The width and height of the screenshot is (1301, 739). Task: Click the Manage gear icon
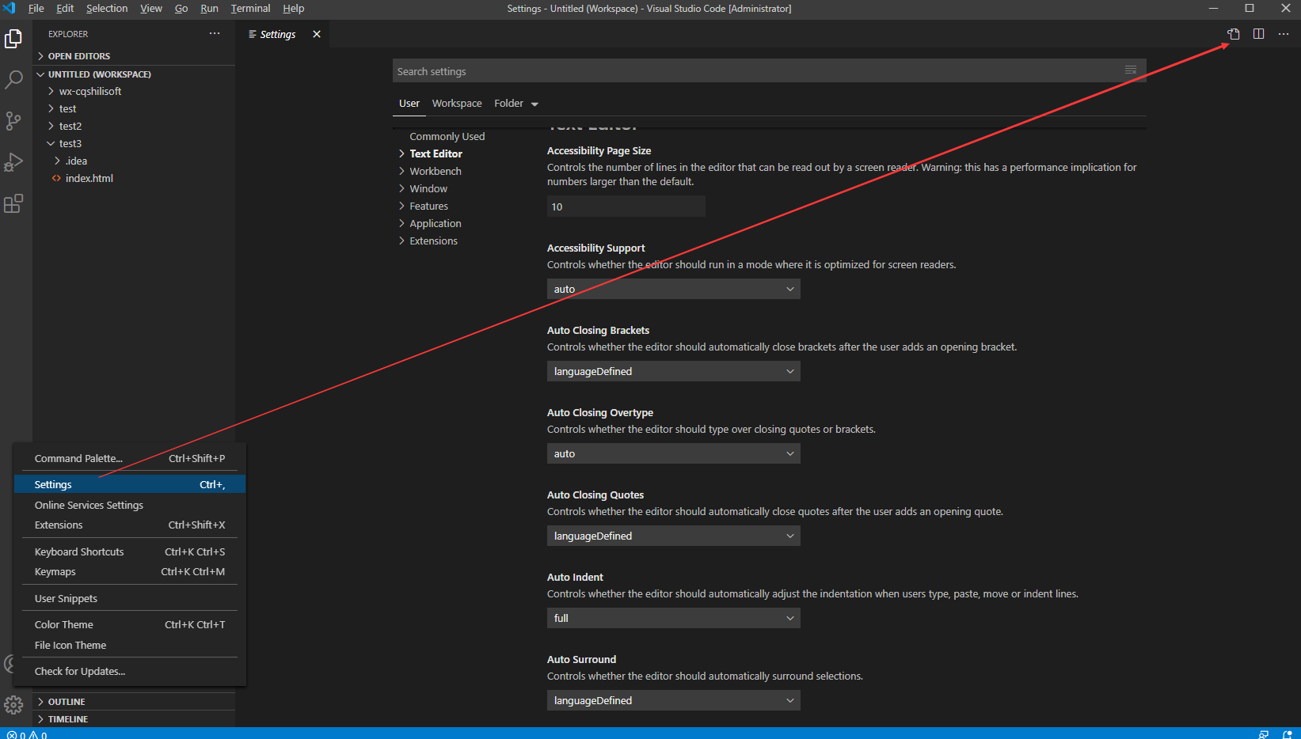tap(13, 704)
